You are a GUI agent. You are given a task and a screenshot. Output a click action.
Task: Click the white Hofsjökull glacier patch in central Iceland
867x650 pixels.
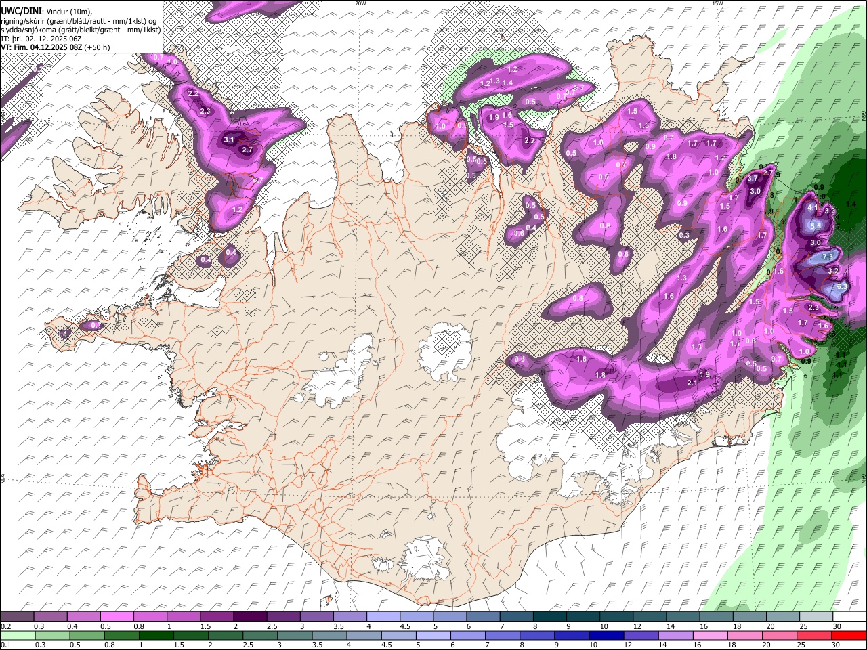point(444,352)
